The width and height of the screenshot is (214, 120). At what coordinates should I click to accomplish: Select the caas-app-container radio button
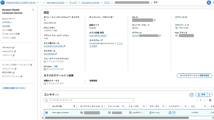pyautogui.click(x=47, y=112)
